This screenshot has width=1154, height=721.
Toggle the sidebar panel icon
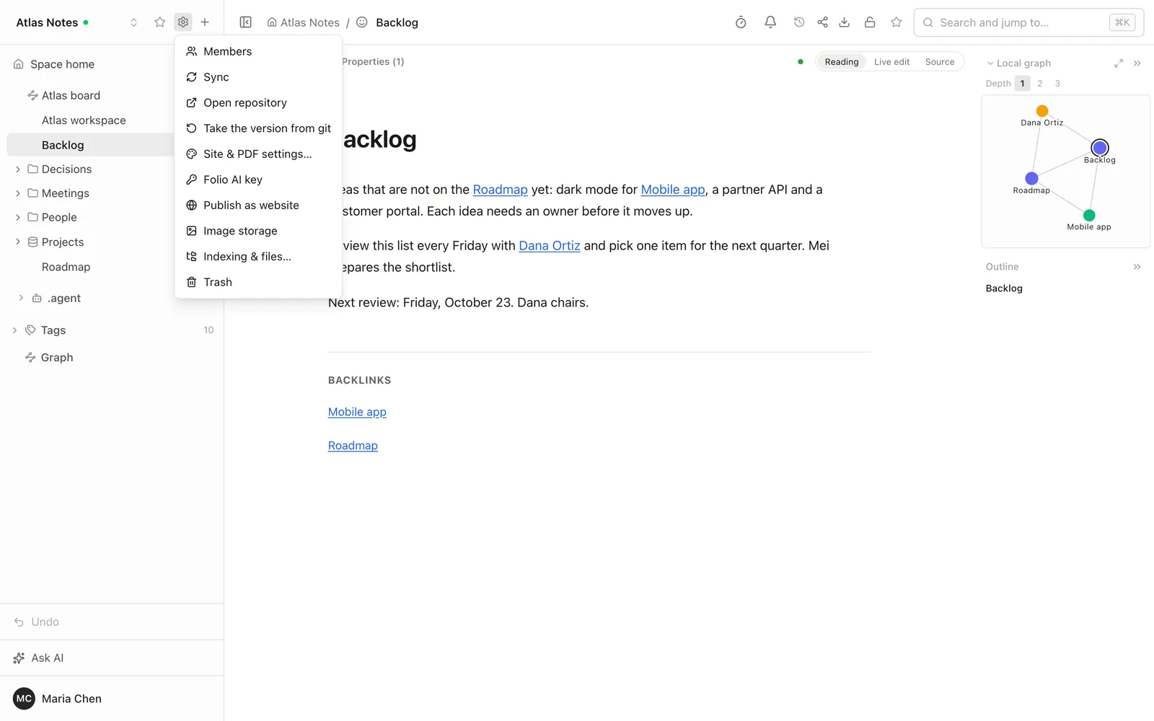pyautogui.click(x=245, y=22)
